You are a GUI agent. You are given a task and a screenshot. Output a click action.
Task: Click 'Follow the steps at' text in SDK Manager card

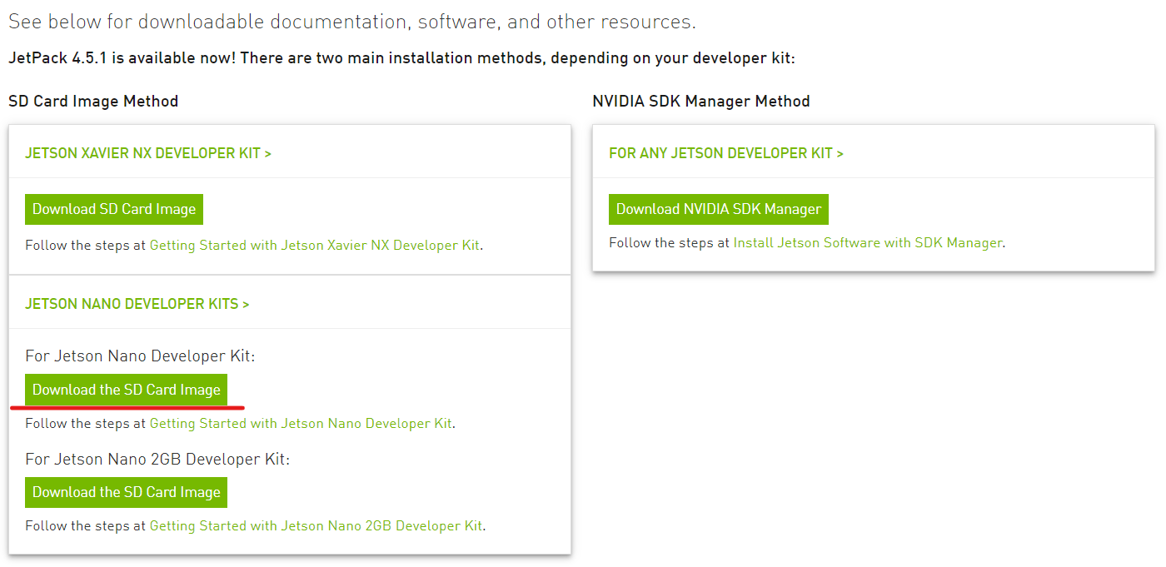[669, 243]
